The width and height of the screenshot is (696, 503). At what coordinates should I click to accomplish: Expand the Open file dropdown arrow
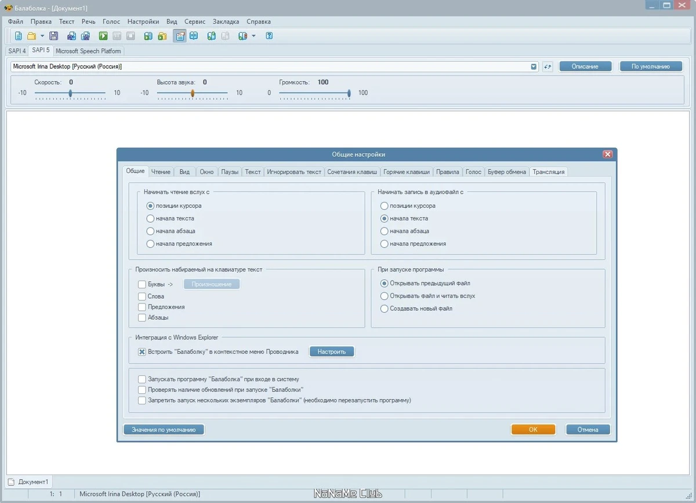[x=42, y=36]
